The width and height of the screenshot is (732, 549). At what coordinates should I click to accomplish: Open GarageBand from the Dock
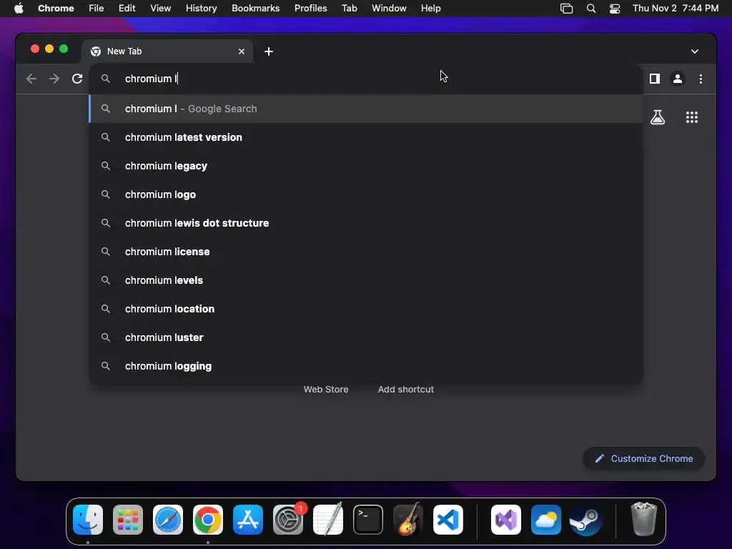408,520
